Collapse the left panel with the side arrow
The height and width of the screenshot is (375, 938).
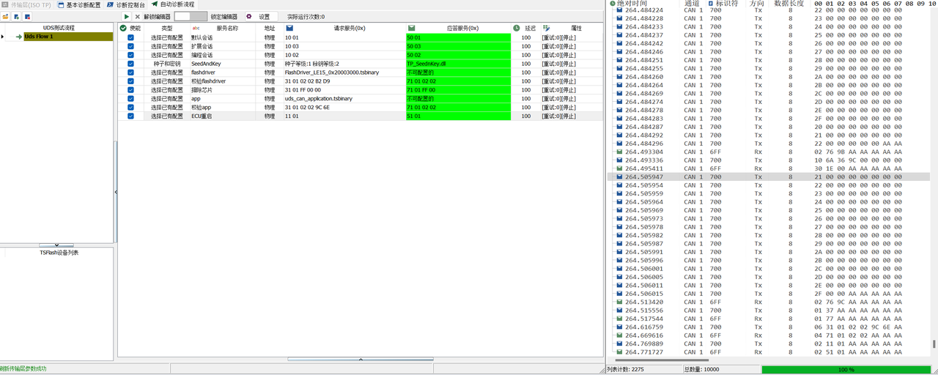point(115,192)
